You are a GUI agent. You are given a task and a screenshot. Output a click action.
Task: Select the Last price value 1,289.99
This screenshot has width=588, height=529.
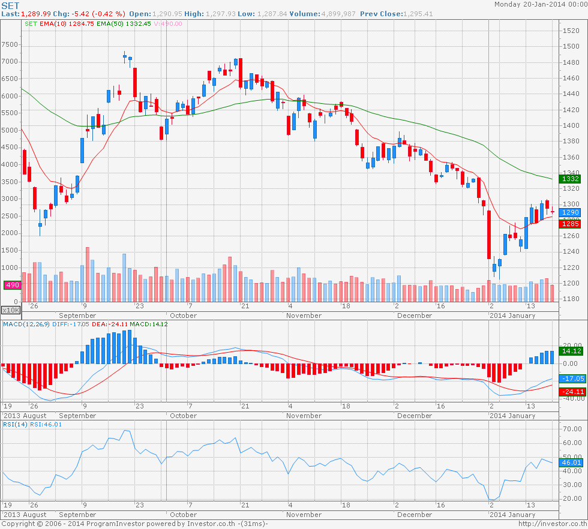tap(35, 14)
